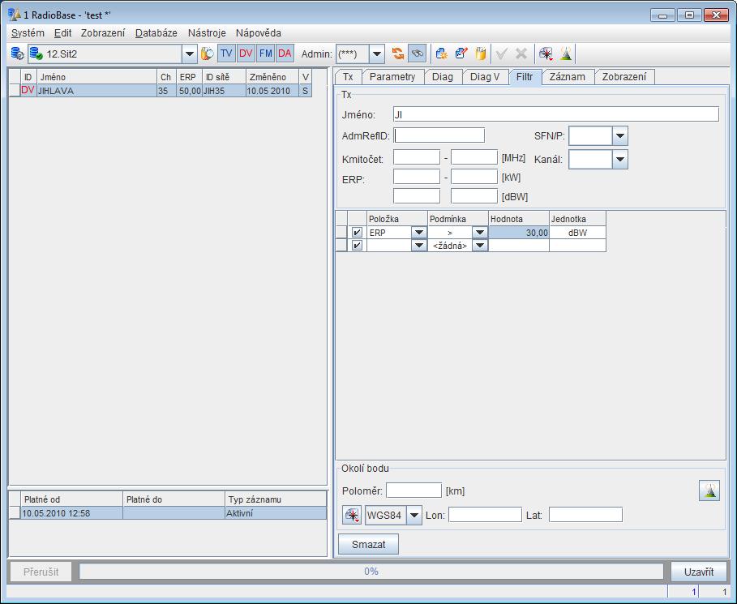This screenshot has height=604, width=737.
Task: Switch to the Tx tab
Action: [x=348, y=77]
